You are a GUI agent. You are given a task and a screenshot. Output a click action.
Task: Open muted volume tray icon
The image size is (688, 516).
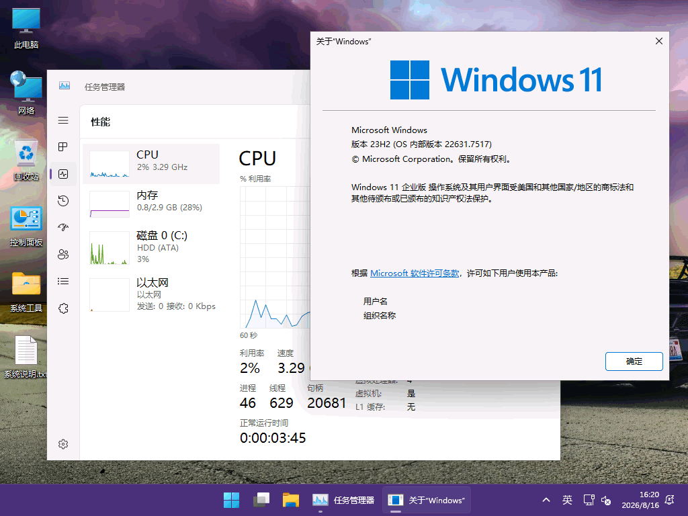click(606, 500)
